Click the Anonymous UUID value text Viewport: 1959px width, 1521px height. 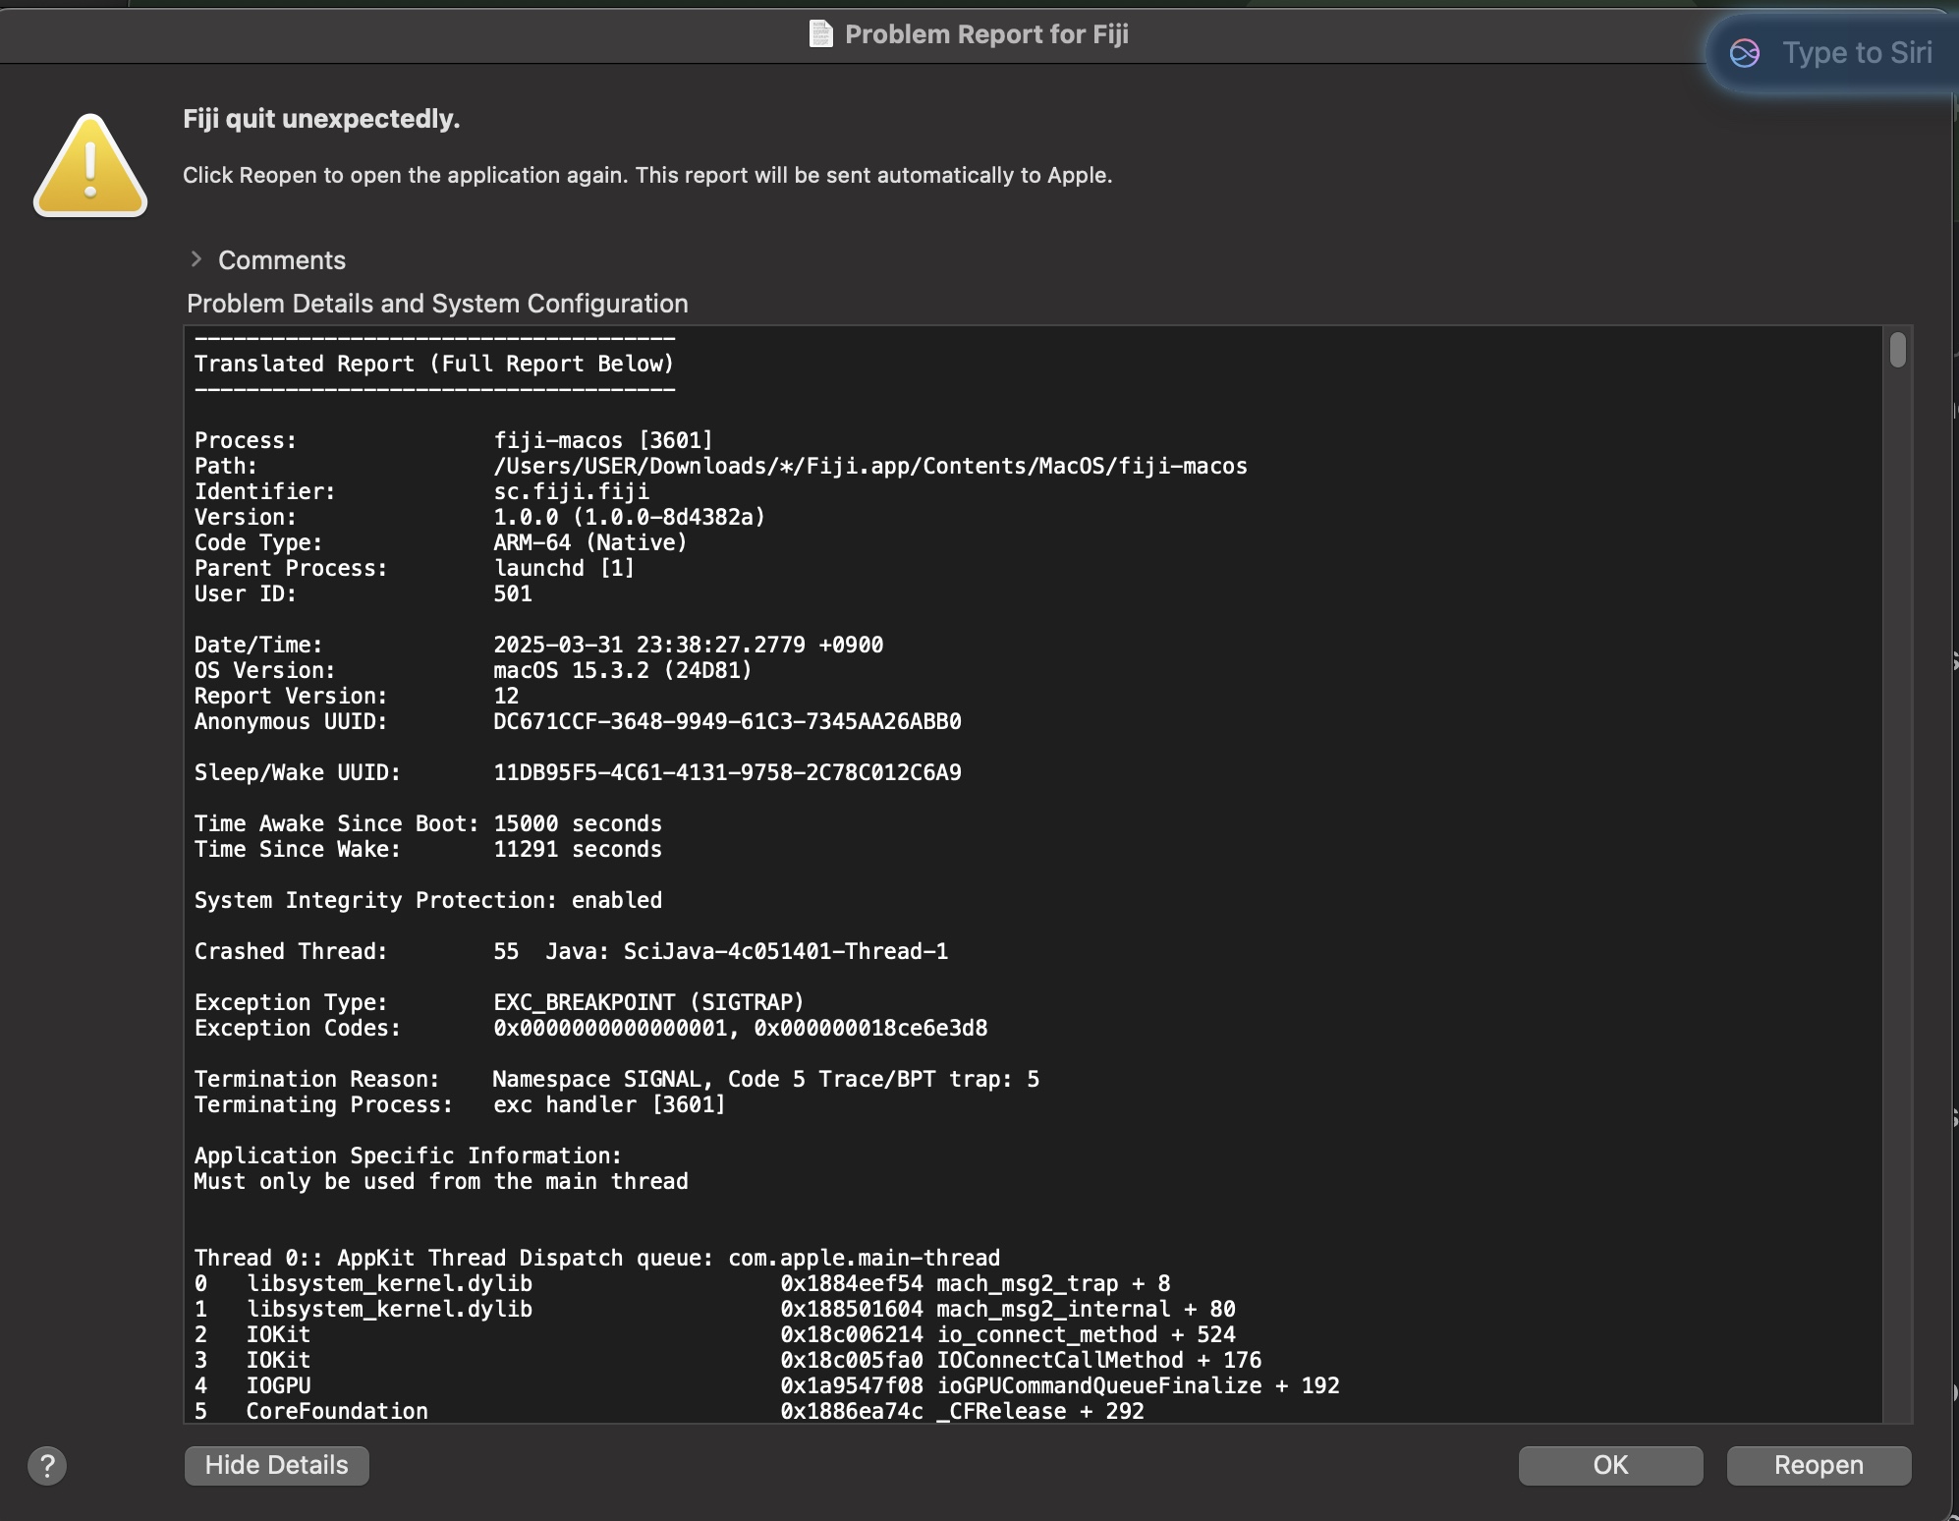click(727, 721)
